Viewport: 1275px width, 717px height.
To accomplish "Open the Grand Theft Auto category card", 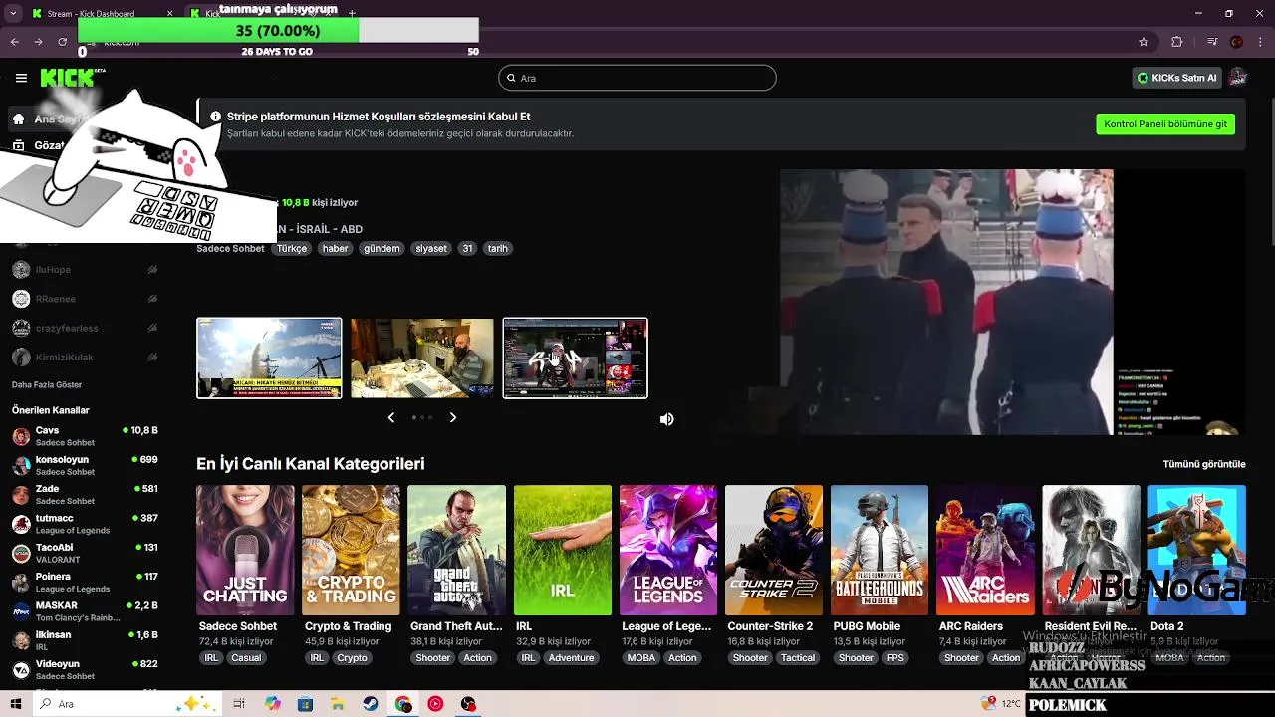I will (457, 550).
